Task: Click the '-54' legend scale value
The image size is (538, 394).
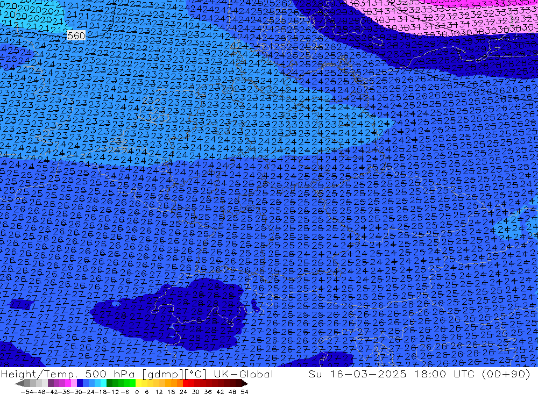Action: point(27,392)
